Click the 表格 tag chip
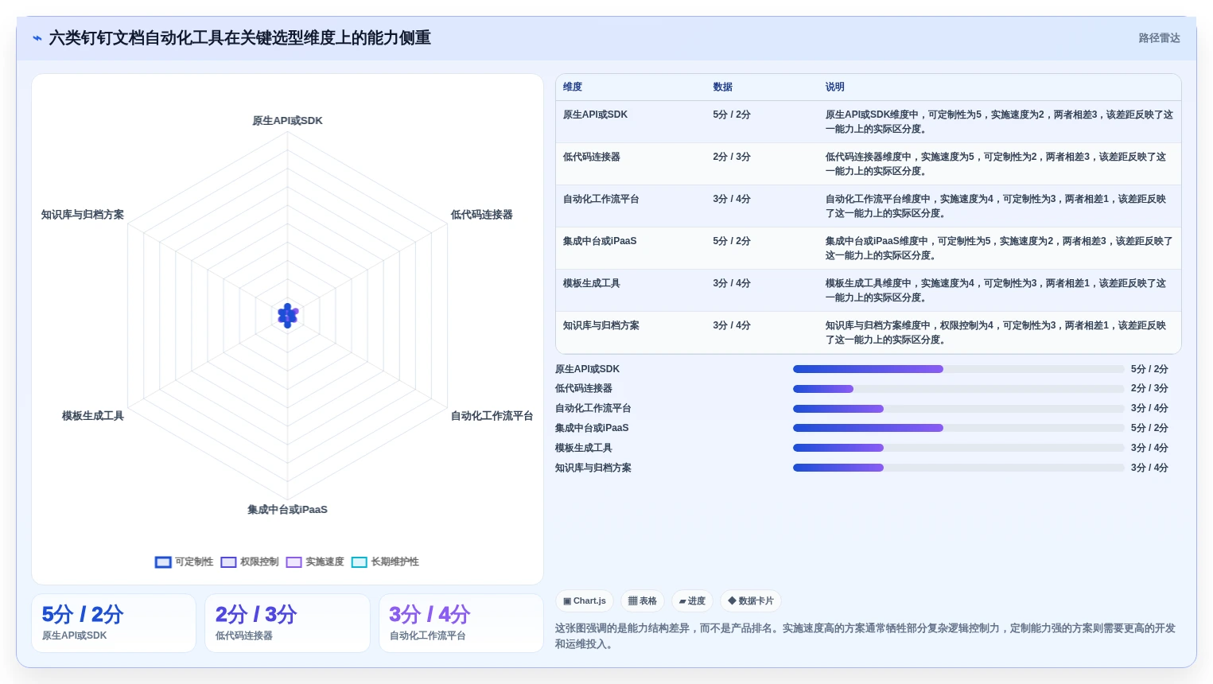Image resolution: width=1213 pixels, height=684 pixels. [643, 601]
